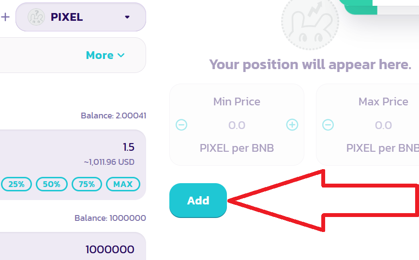This screenshot has height=260, width=419.
Task: Select the 50% amount chip
Action: point(52,184)
